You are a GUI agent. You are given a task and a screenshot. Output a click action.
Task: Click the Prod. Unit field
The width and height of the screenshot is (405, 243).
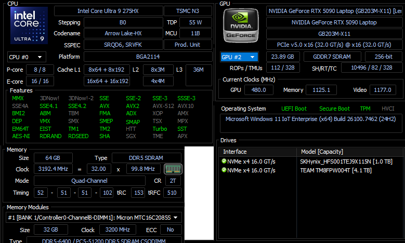[x=188, y=45]
